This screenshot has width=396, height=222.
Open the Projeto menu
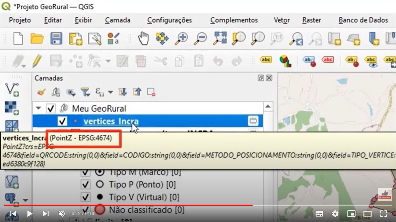point(20,20)
